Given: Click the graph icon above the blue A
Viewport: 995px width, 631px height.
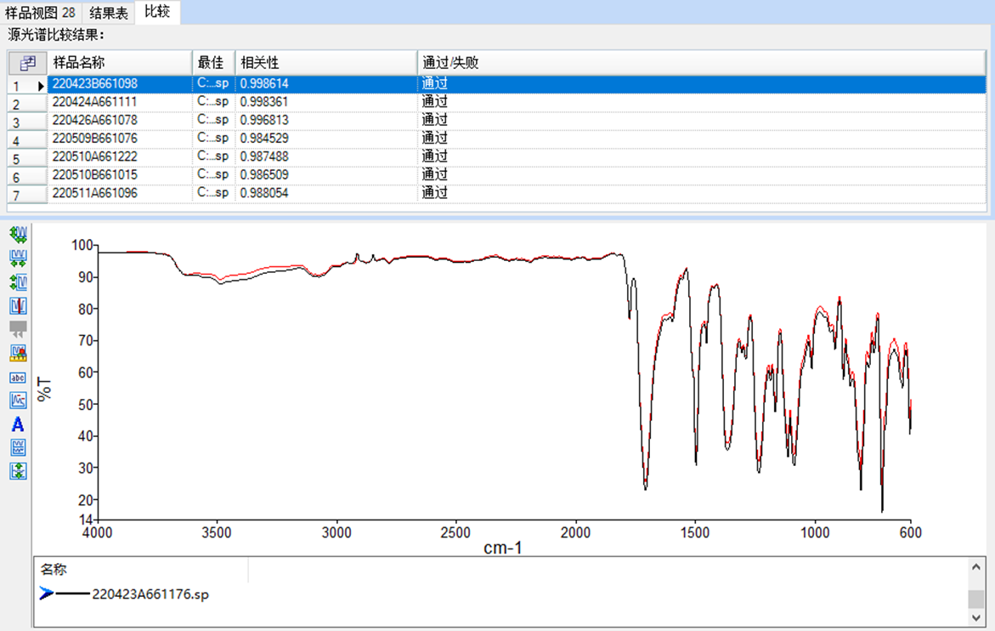Looking at the screenshot, I should point(18,401).
